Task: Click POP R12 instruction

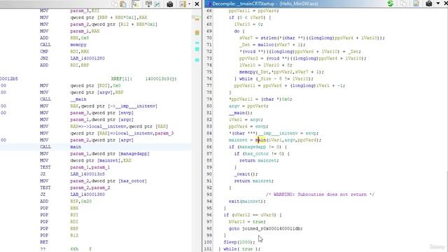Action: click(59, 235)
